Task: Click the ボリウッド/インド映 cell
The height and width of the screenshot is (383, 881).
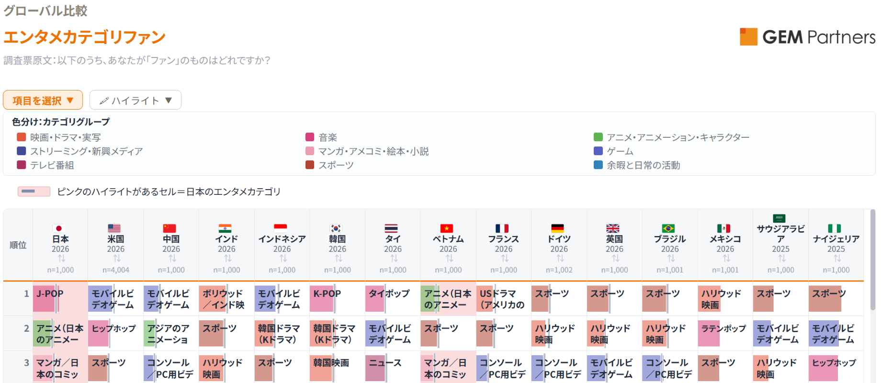Action: point(226,299)
